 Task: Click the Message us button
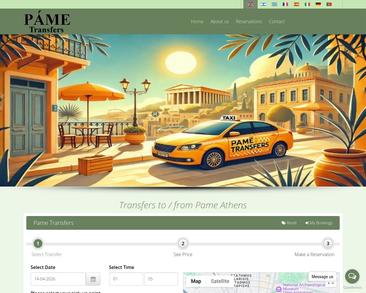322,276
